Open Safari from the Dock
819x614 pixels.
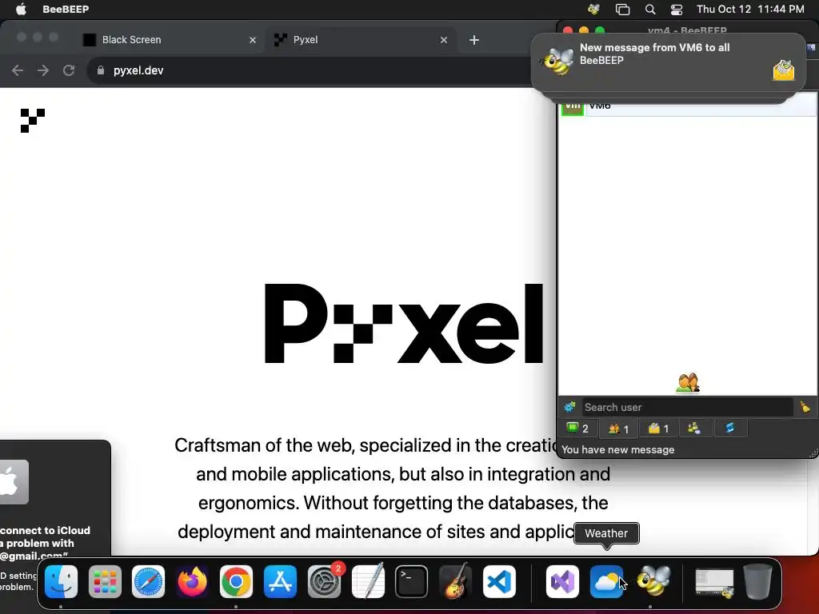point(148,582)
